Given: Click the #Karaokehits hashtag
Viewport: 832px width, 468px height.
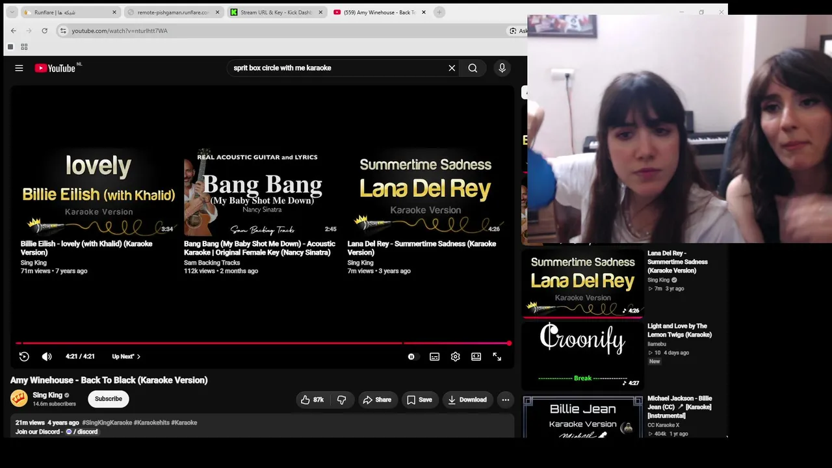Looking at the screenshot, I should (x=152, y=422).
